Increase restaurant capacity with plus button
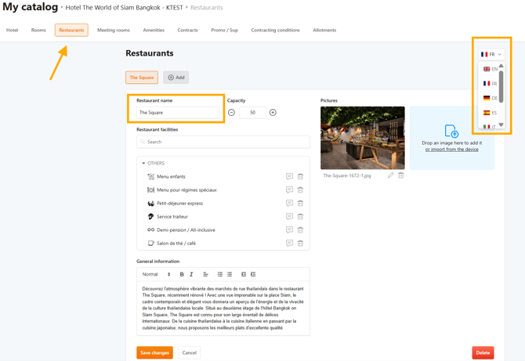The height and width of the screenshot is (361, 525). pyautogui.click(x=273, y=113)
